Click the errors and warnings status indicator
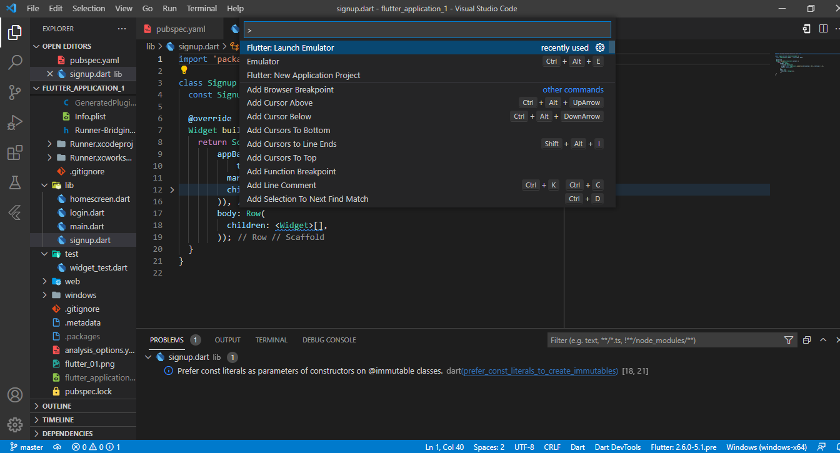 96,447
